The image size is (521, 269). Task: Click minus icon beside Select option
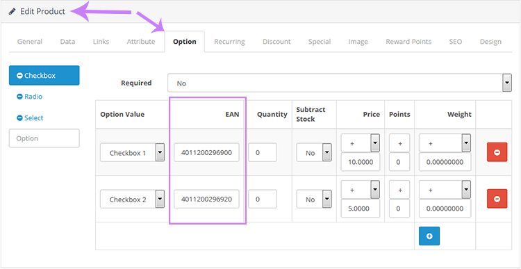point(19,118)
